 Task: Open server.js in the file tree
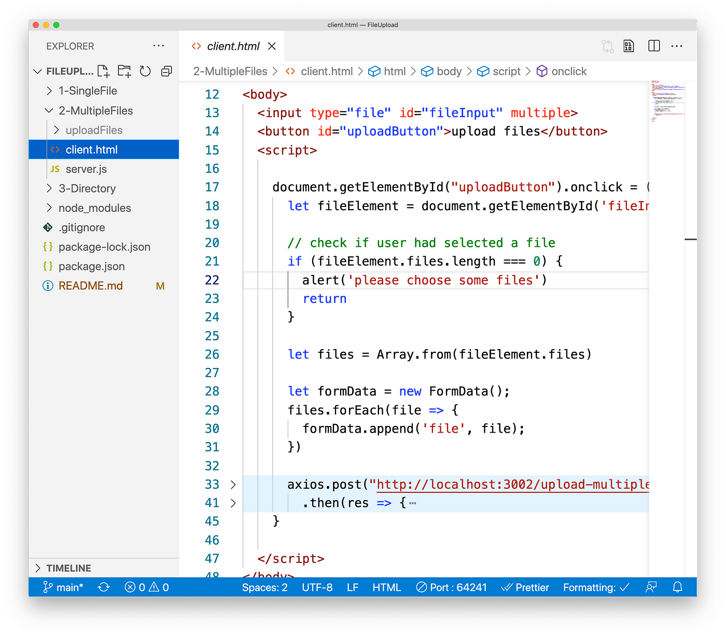coord(104,169)
